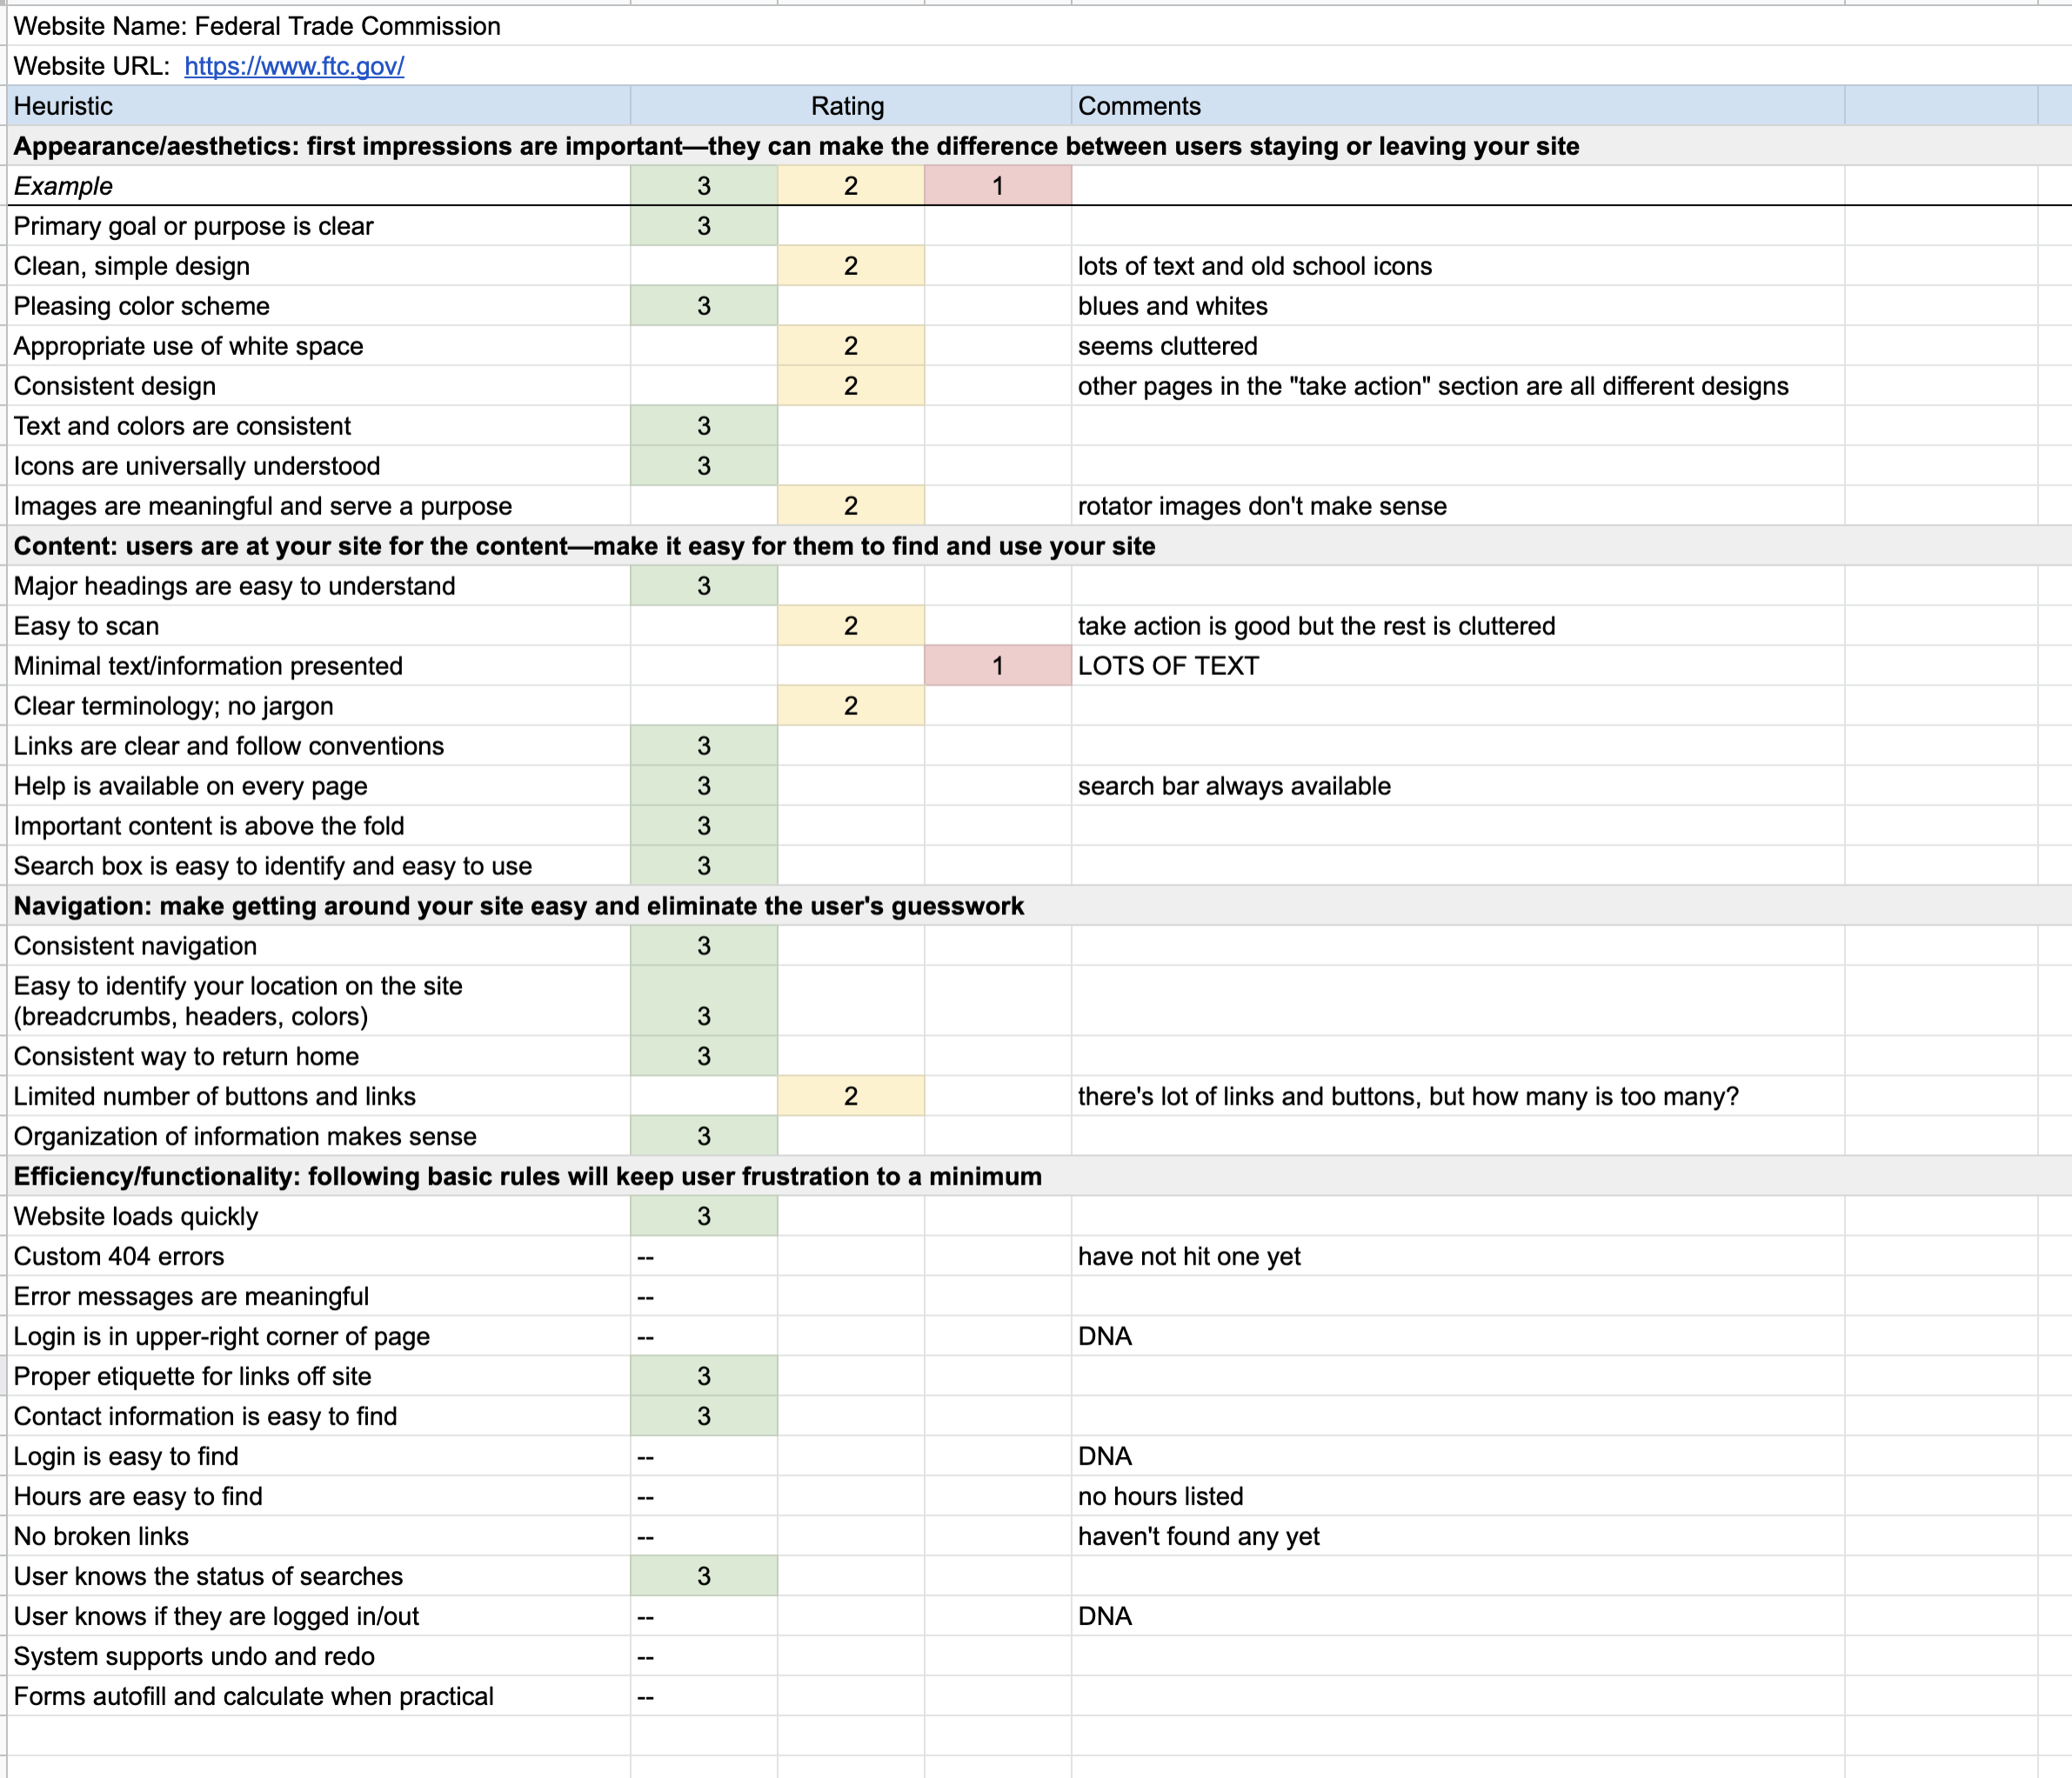Select the red 1 cell in Example row

pos(997,186)
